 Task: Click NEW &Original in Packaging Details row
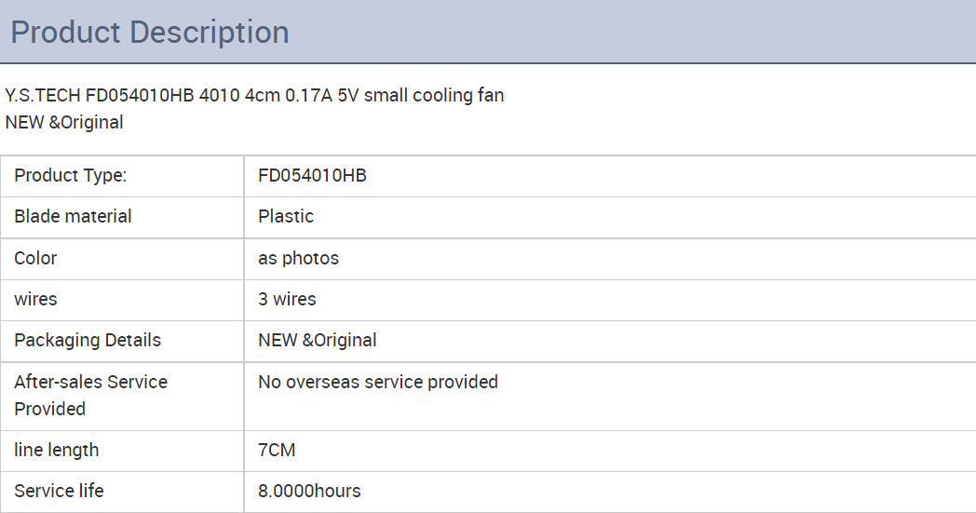click(318, 341)
